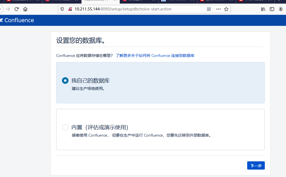Screen dimensions: 286x177
Task: Click the insecure connection padlock icon
Action: coord(70,9)
